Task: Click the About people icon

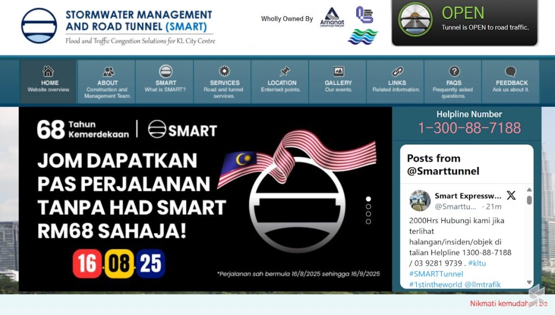Action: coord(108,72)
